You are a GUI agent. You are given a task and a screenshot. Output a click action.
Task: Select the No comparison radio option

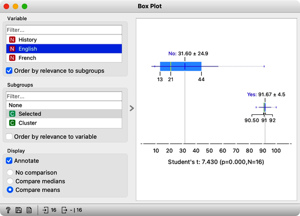tap(10, 172)
